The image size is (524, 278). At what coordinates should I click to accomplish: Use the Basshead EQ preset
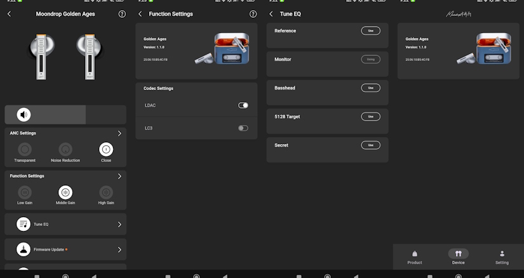click(x=370, y=88)
